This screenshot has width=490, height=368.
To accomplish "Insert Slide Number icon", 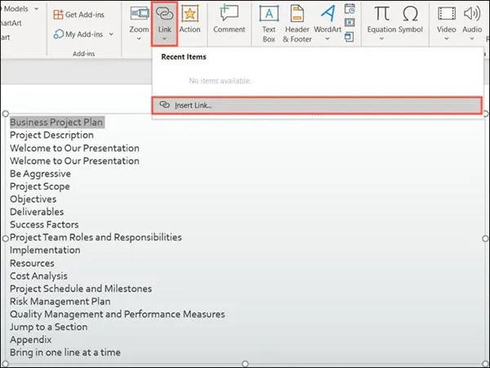I will point(350,23).
